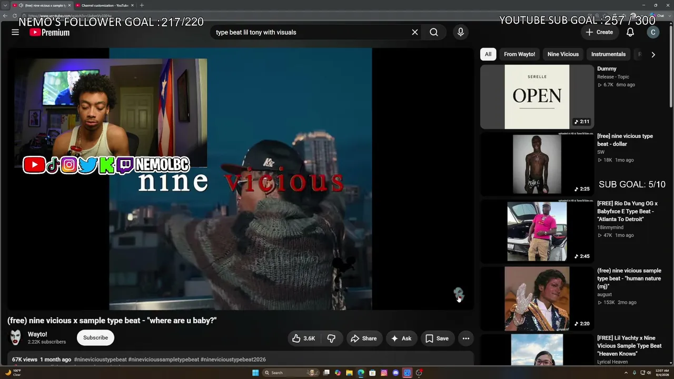Screen dimensions: 674x379
Task: Open the Ask AI button
Action: click(x=401, y=338)
